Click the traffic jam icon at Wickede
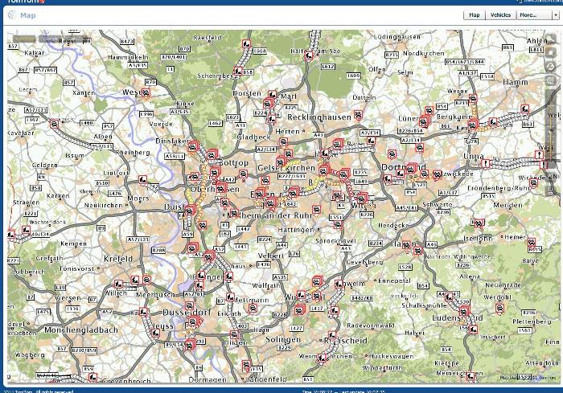This screenshot has height=393, width=563. (x=533, y=182)
